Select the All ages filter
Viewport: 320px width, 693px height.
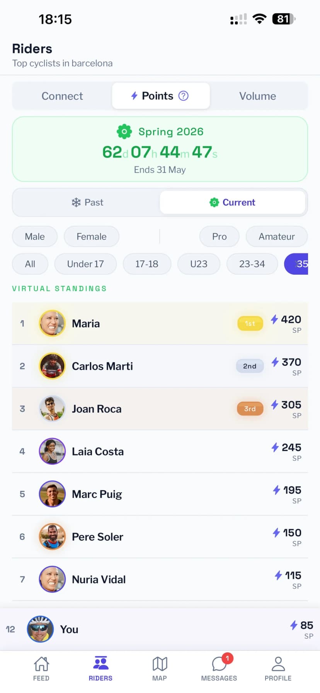point(30,264)
